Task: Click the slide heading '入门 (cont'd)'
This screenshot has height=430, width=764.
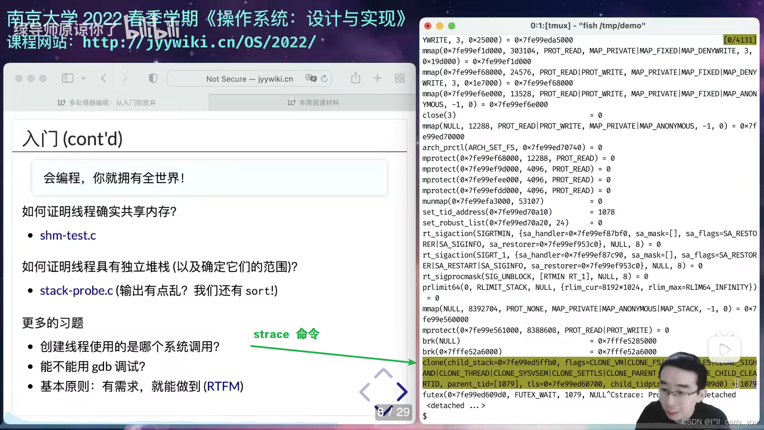Action: [x=72, y=139]
